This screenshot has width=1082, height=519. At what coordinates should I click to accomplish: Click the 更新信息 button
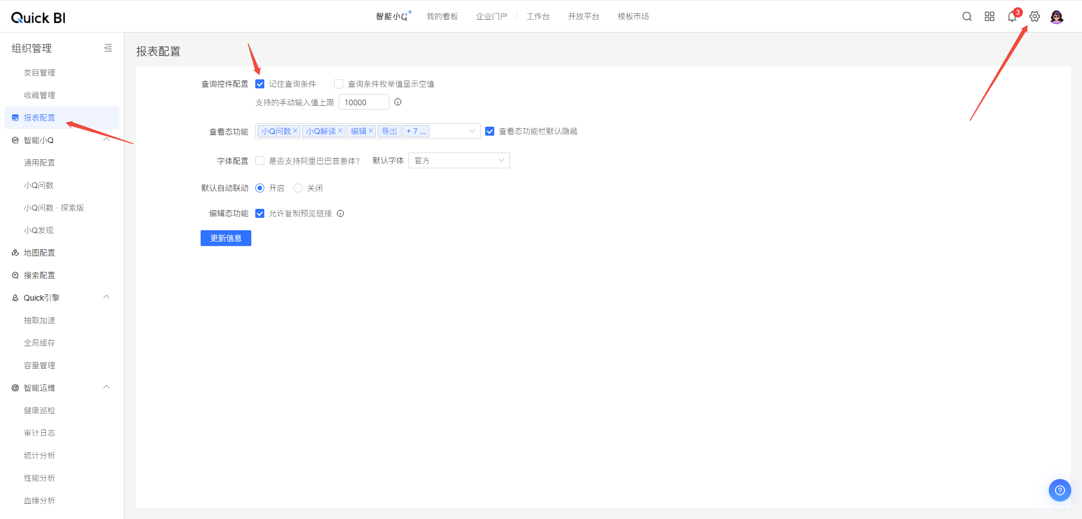point(226,238)
